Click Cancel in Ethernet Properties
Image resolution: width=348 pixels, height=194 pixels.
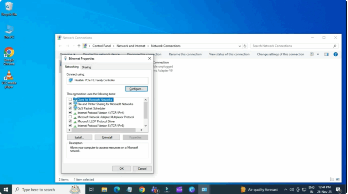click(x=142, y=169)
